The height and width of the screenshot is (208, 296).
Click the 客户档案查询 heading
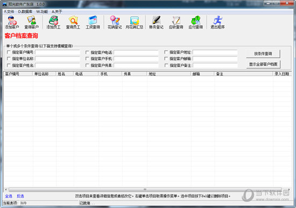point(22,35)
